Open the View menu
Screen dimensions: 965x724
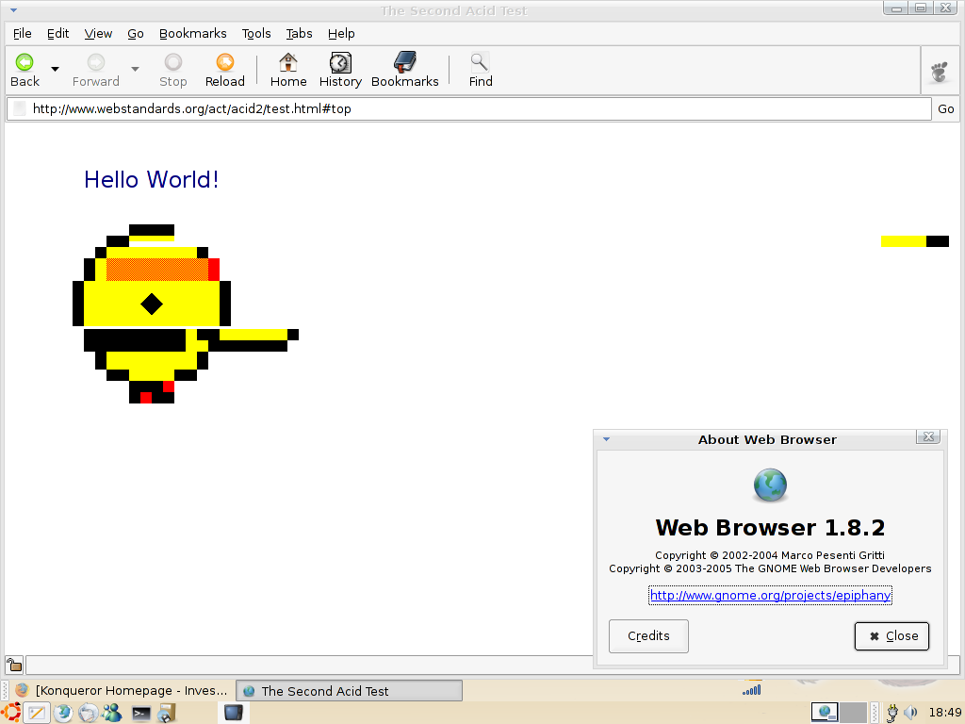(x=98, y=34)
